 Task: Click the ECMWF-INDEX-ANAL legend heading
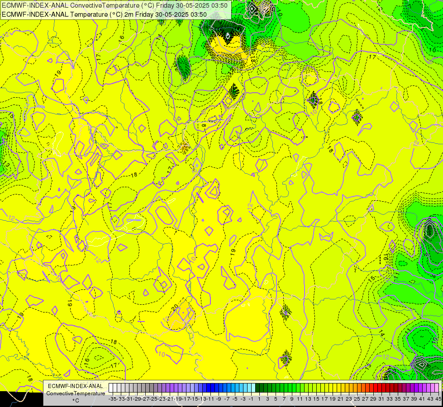[x=76, y=386]
